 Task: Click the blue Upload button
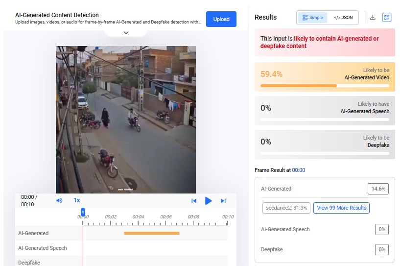pyautogui.click(x=221, y=19)
